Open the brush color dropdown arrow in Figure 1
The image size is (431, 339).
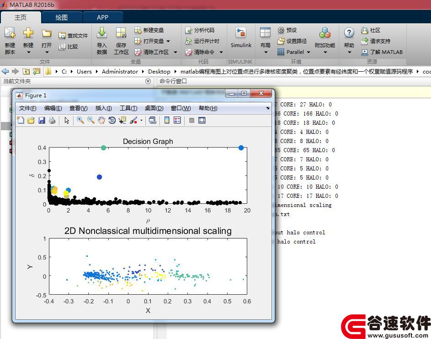(141, 120)
